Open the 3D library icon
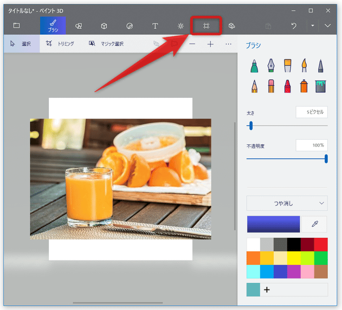 point(231,26)
